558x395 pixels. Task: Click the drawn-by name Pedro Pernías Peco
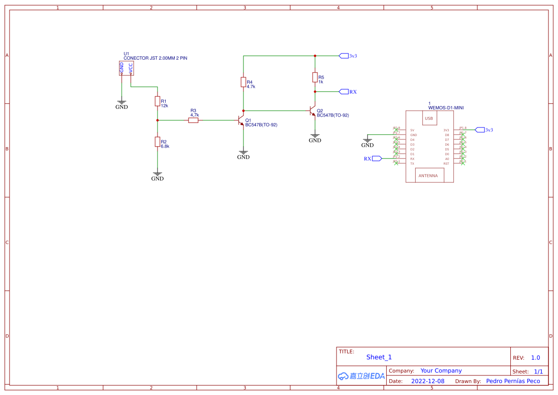(x=513, y=381)
